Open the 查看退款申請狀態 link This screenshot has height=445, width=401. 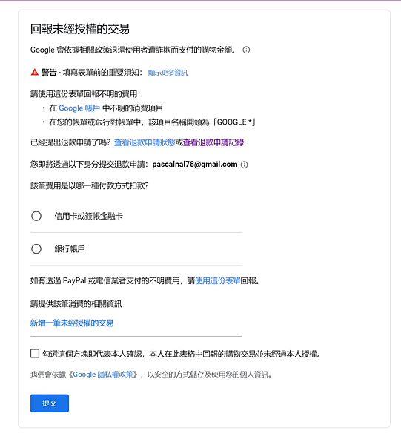tap(145, 142)
